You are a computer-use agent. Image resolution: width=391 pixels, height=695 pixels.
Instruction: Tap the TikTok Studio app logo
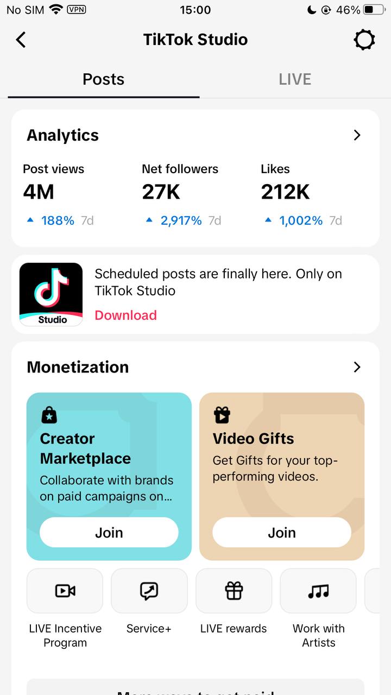point(51,294)
